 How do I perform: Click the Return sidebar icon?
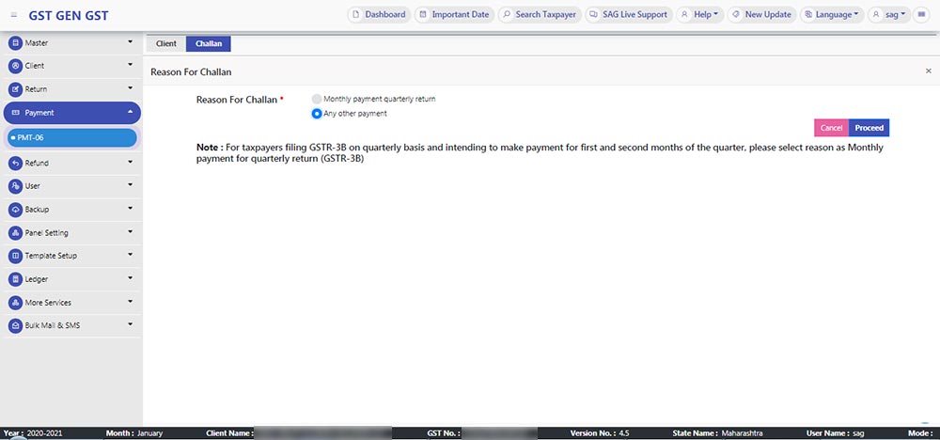pos(15,89)
